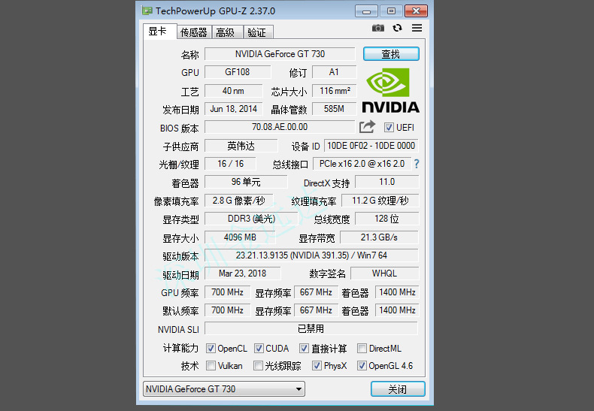Screen dimensions: 594x411
Task: Click the bandwidth value 21.3 GB/s
Action: click(379, 237)
